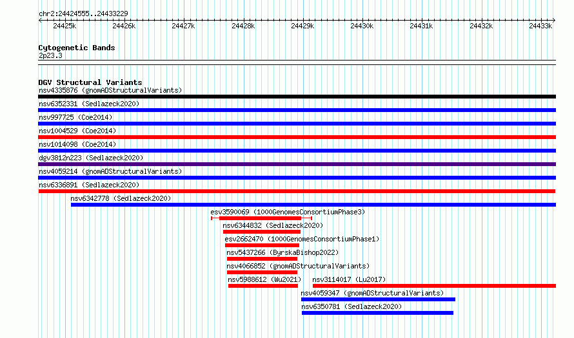Click ruler position 24427k
The height and width of the screenshot is (338, 574).
(x=183, y=26)
